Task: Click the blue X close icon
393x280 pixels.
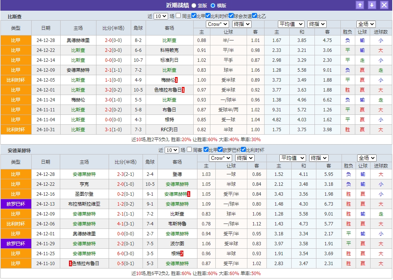Action: click(x=384, y=5)
